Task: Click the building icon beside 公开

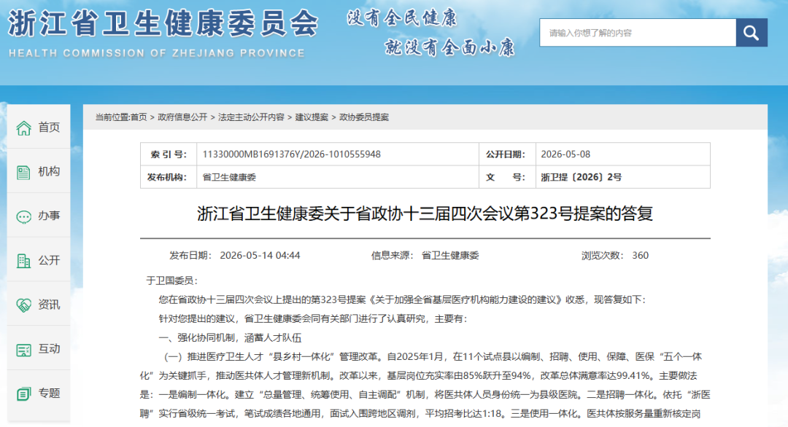Action: pos(23,260)
